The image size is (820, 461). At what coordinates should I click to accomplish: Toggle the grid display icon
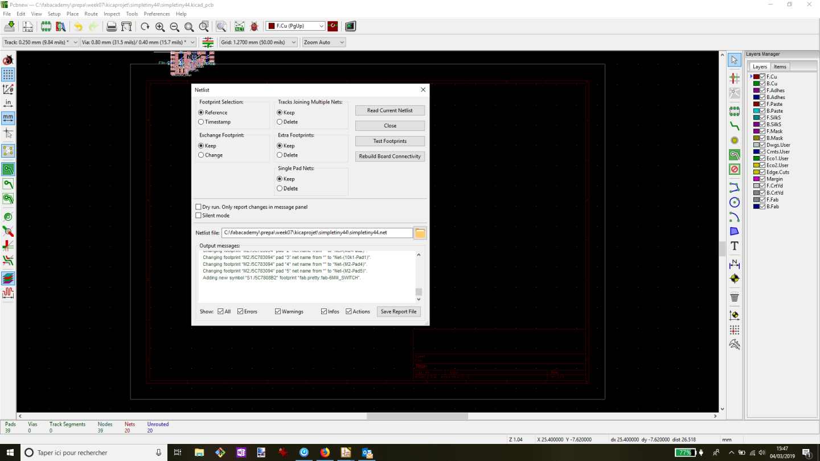(8, 75)
